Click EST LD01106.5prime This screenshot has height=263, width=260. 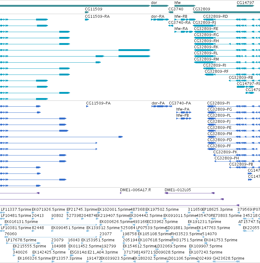click(181, 258)
